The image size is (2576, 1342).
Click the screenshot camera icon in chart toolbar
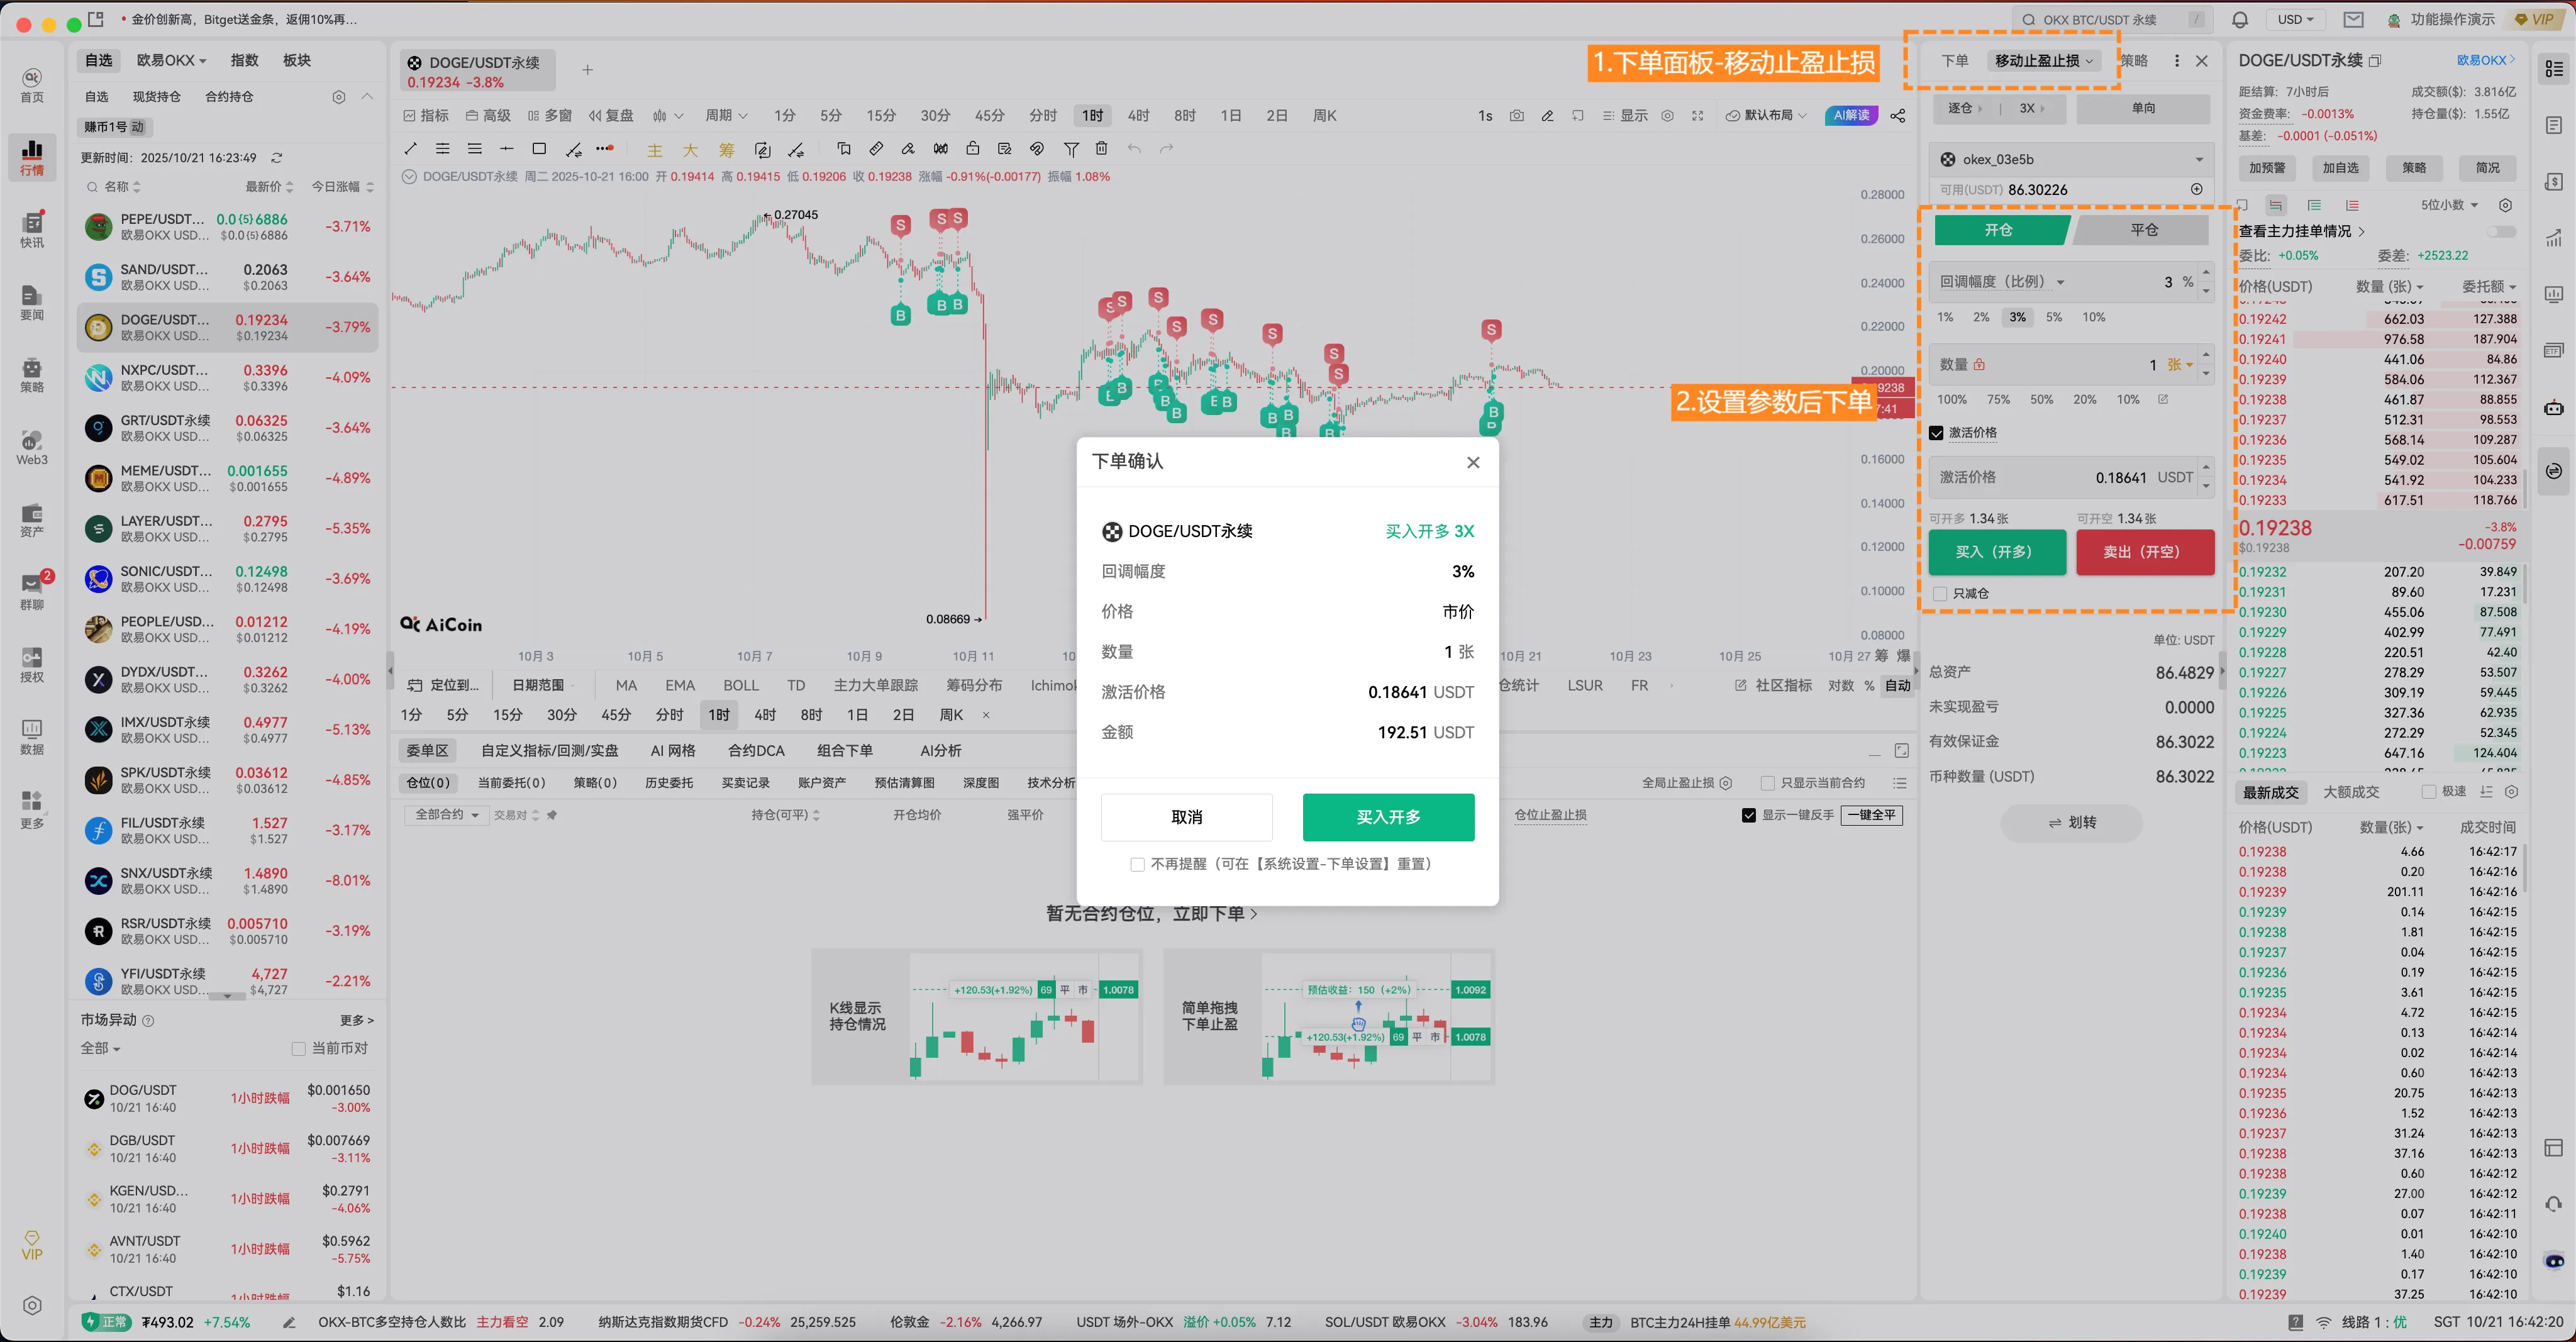(x=1516, y=116)
